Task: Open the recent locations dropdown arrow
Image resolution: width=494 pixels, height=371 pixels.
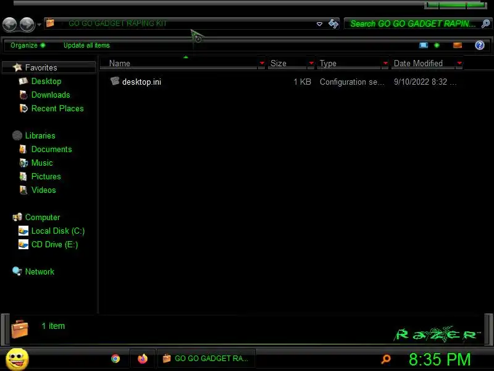Action: point(39,25)
